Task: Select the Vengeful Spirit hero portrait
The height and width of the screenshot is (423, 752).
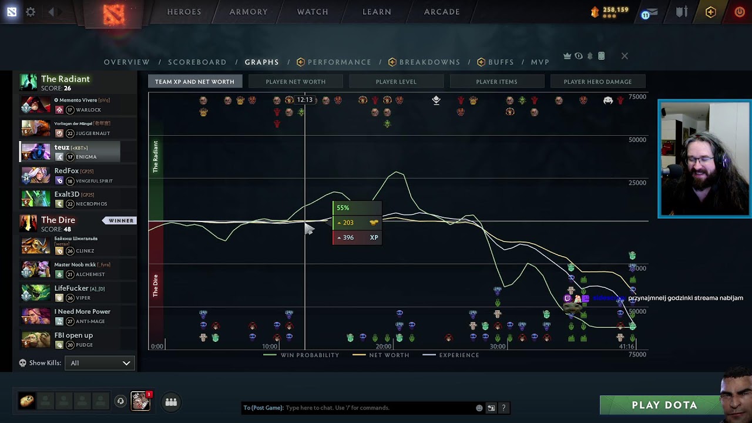Action: pyautogui.click(x=36, y=176)
